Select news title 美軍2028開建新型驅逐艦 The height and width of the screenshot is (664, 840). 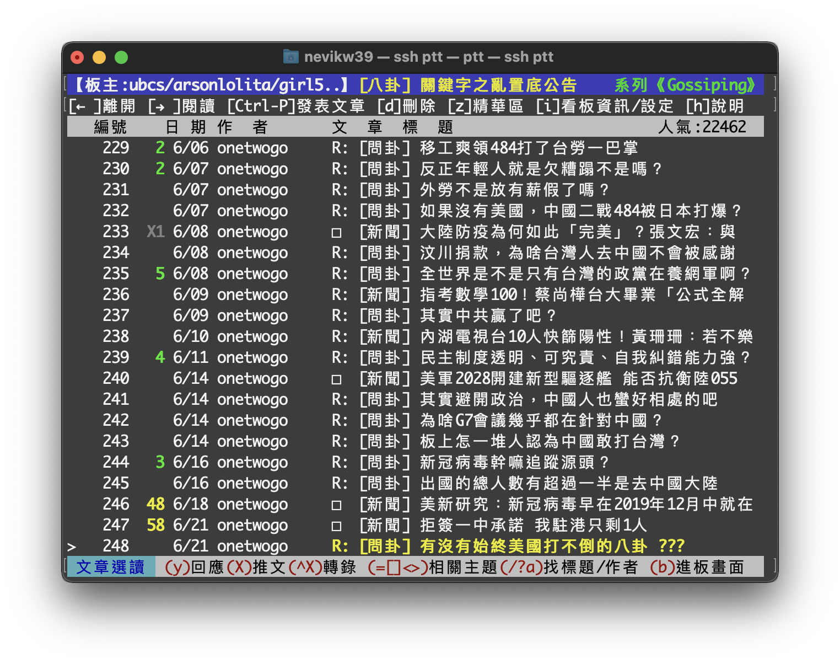(x=516, y=378)
